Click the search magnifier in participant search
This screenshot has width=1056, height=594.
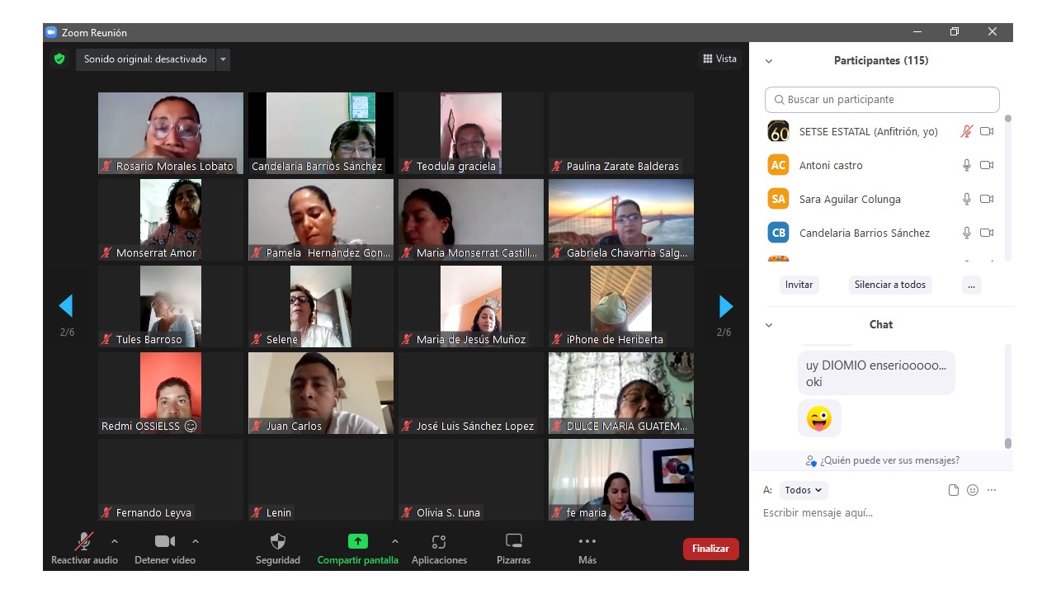(779, 100)
